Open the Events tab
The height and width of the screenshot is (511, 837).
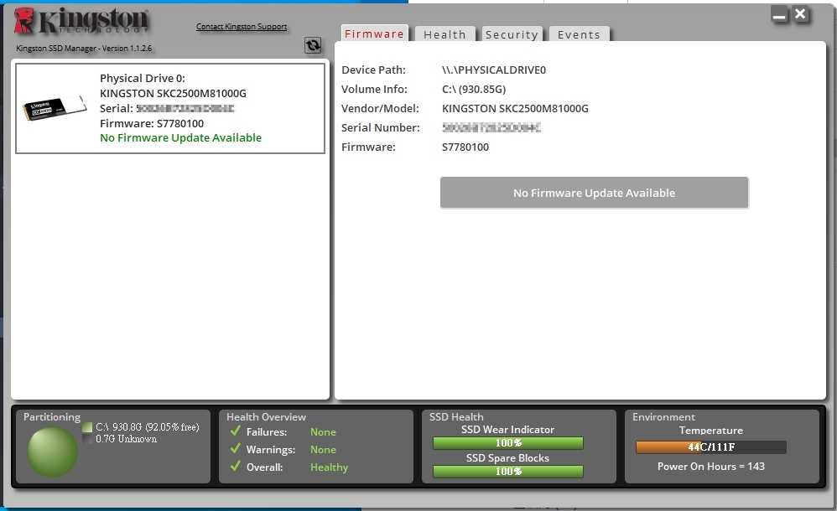coord(579,34)
